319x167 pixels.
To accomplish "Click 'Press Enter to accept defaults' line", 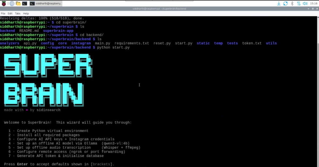I will tap(59, 164).
